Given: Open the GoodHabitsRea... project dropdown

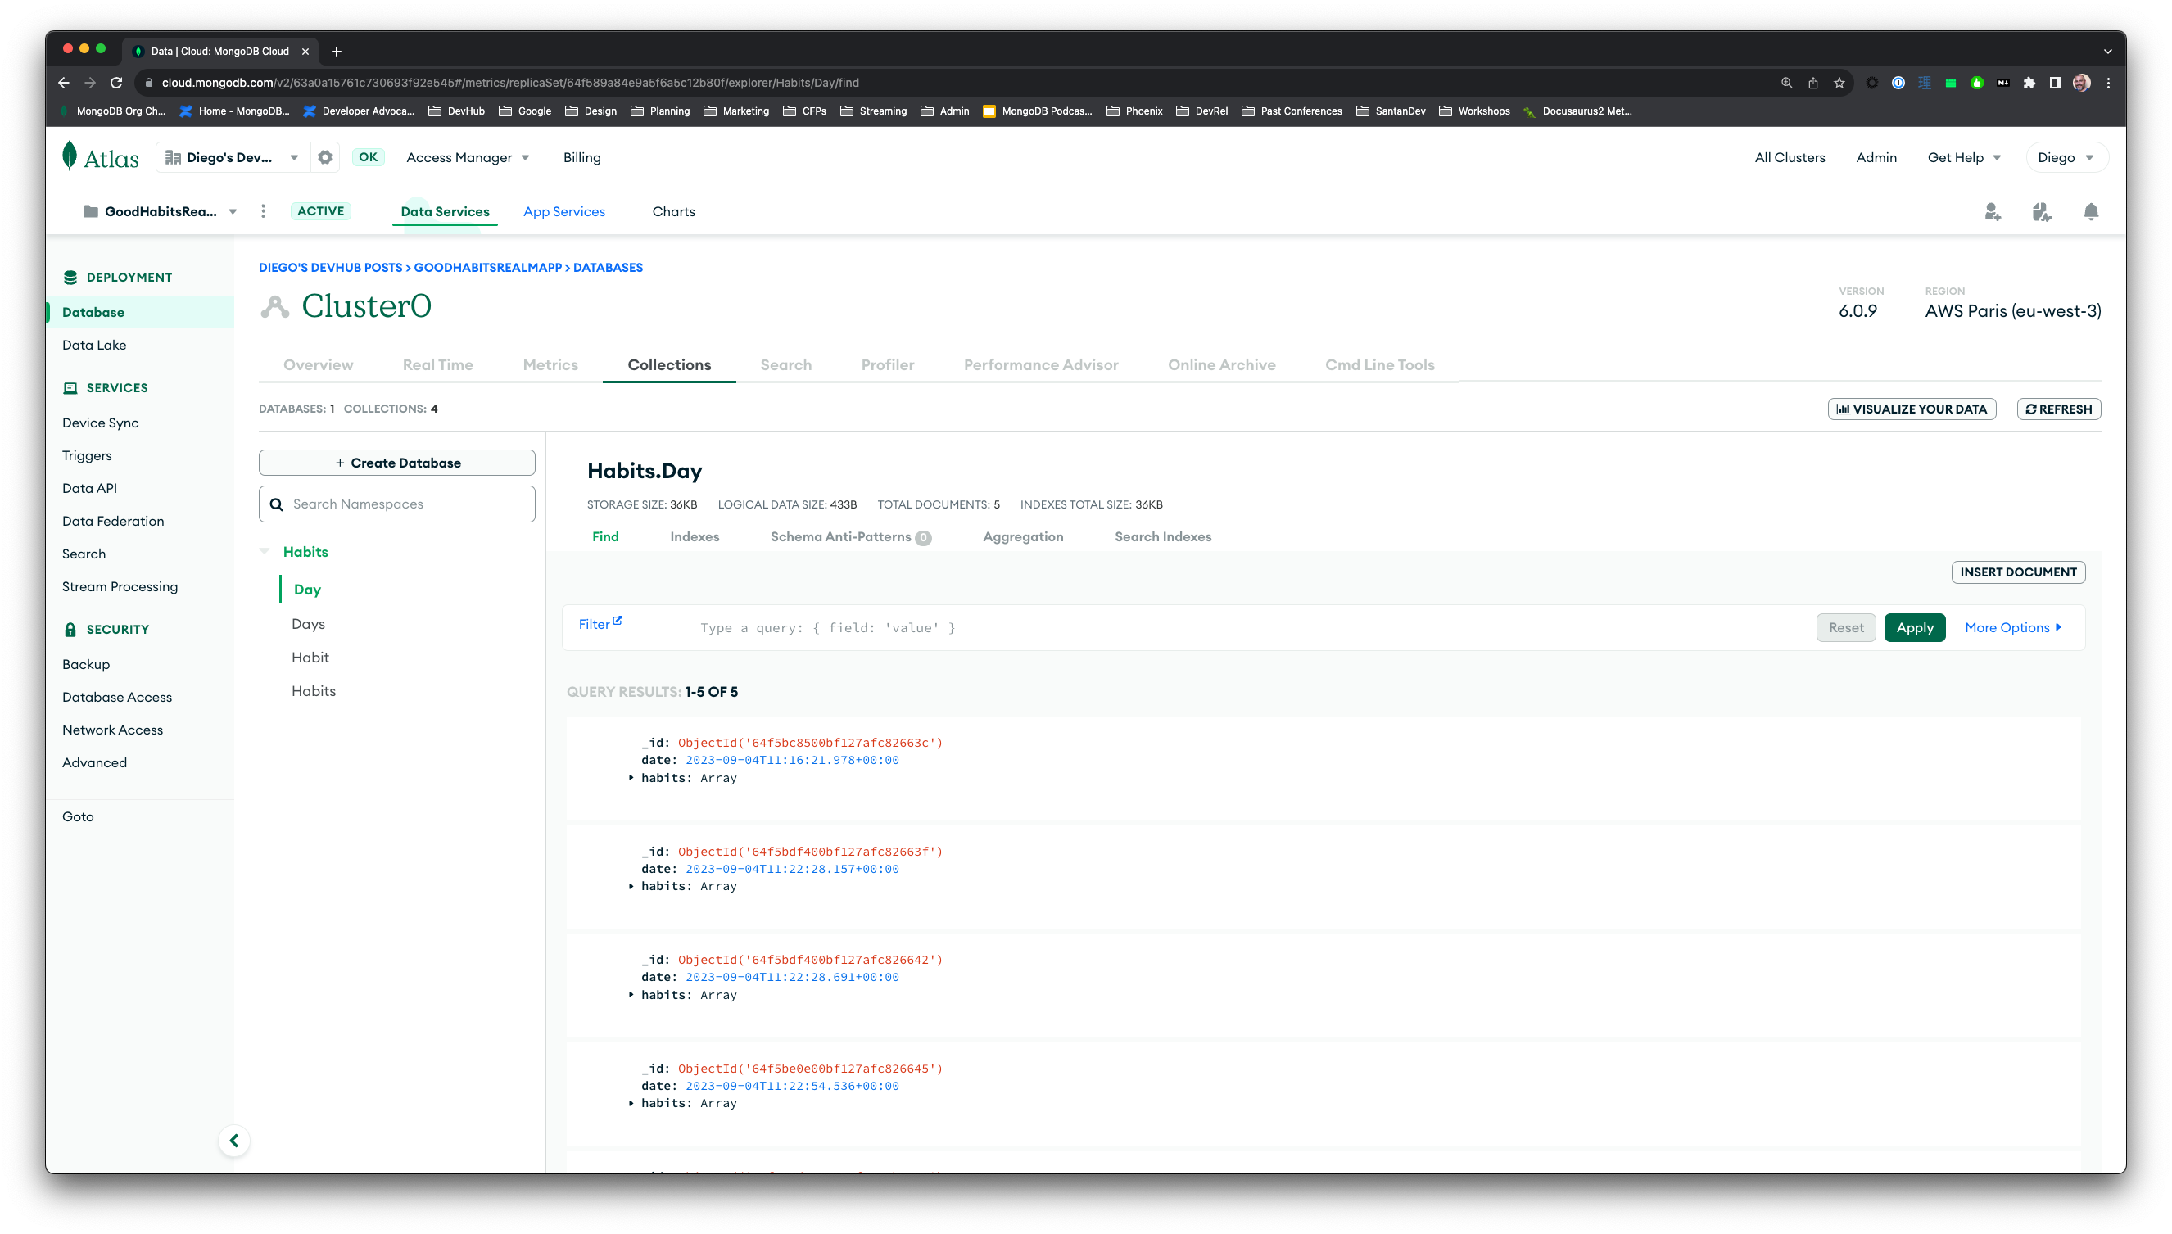Looking at the screenshot, I should coord(161,211).
